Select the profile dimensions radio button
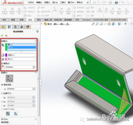The image size is (133, 125). [2, 93]
